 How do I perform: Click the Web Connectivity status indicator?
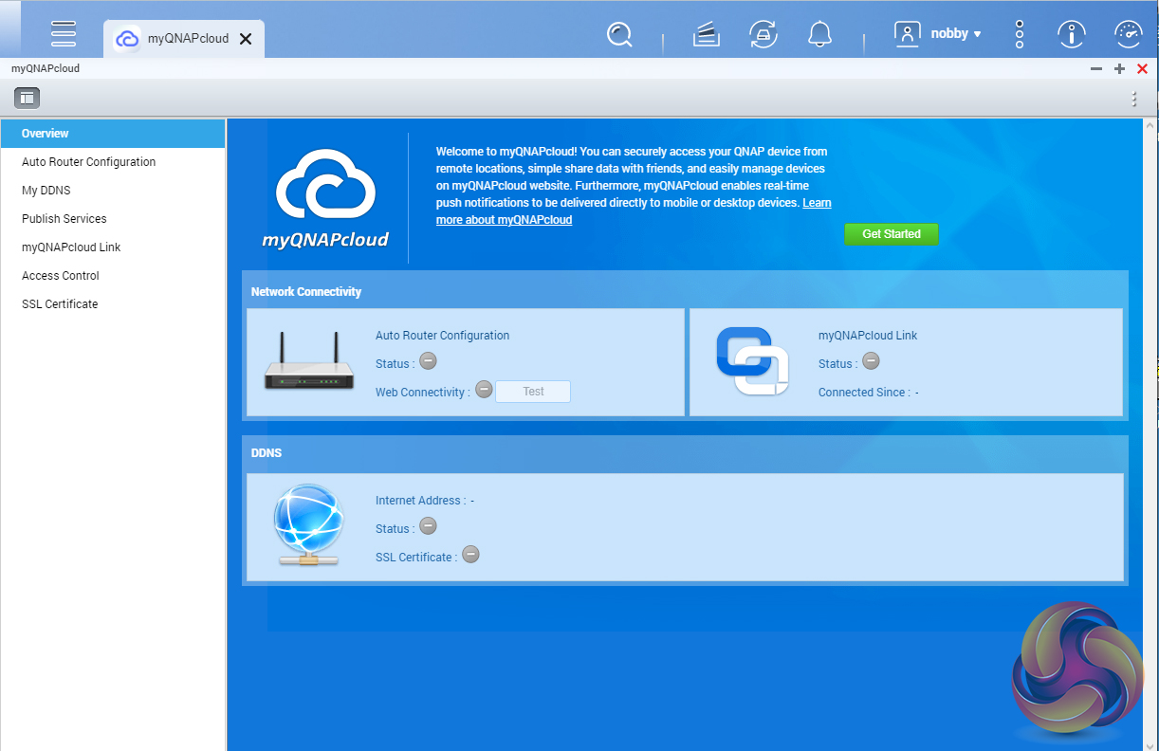click(484, 390)
